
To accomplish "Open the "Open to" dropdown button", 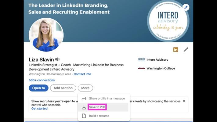I will coord(38,88).
